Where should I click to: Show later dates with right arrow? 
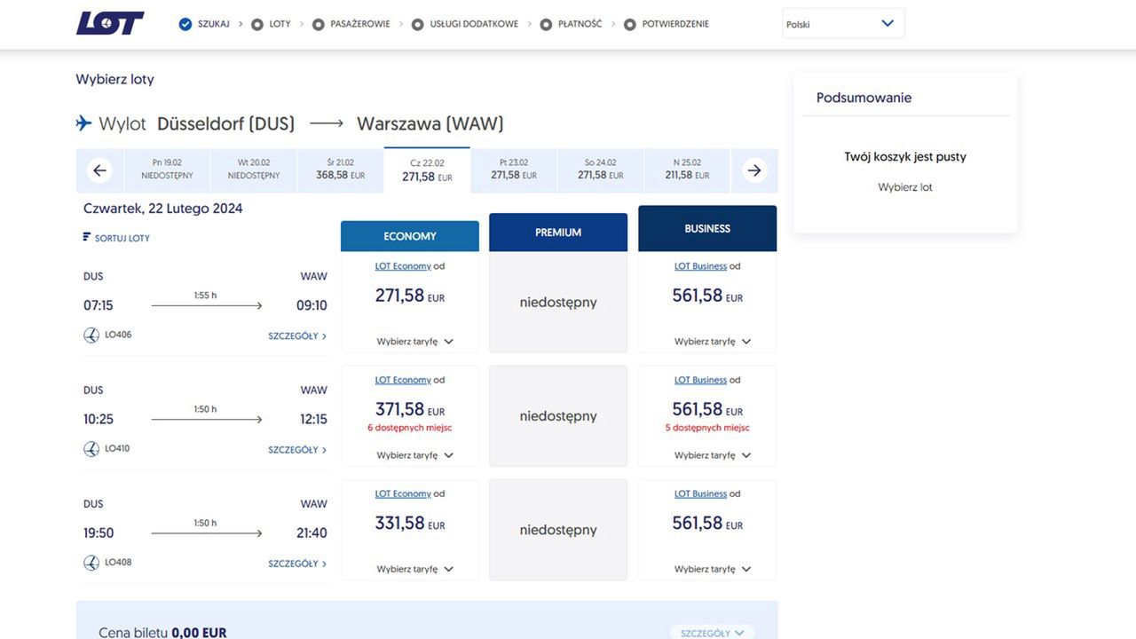click(754, 170)
